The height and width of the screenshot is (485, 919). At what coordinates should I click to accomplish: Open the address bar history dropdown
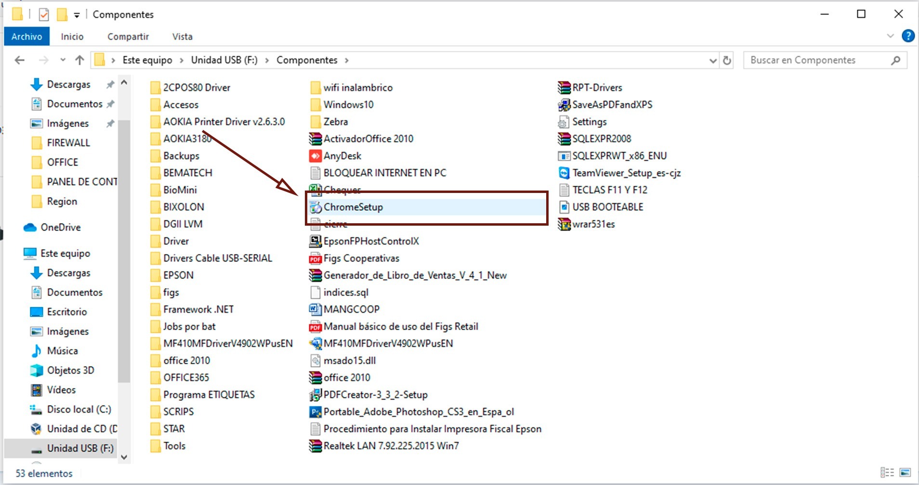click(x=713, y=60)
